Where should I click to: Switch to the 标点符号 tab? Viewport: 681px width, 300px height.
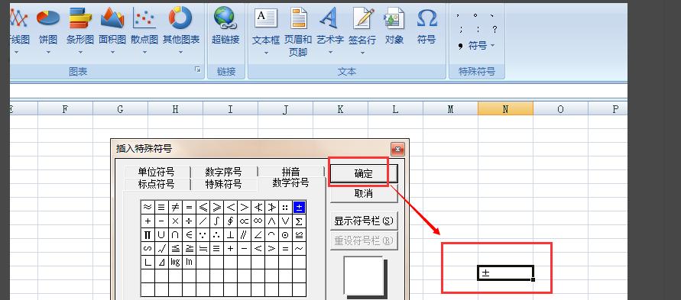(x=157, y=184)
